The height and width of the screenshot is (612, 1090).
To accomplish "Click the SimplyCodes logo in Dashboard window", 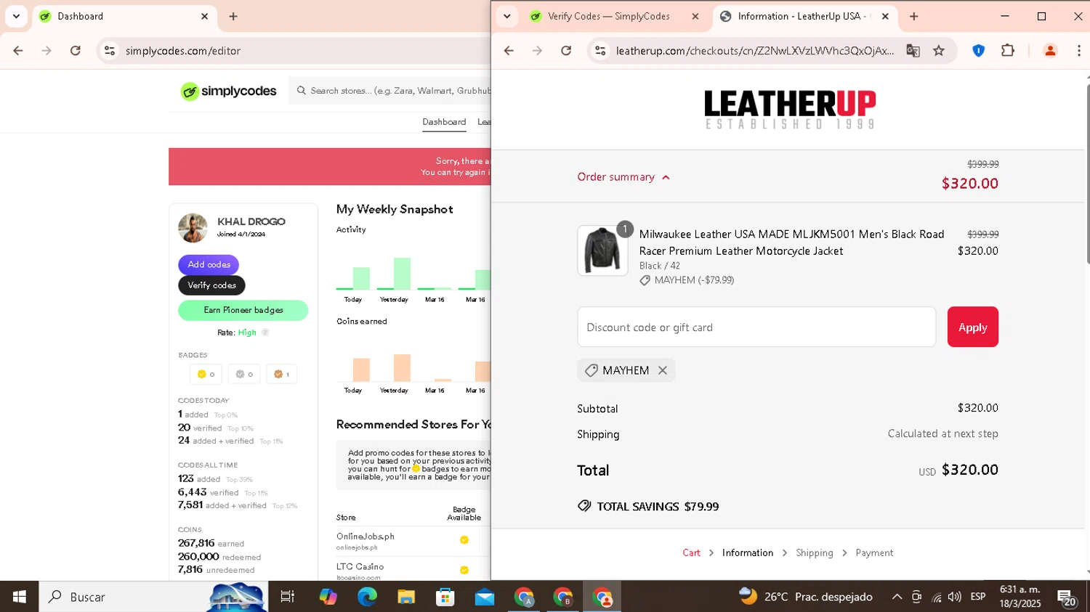I will (229, 91).
